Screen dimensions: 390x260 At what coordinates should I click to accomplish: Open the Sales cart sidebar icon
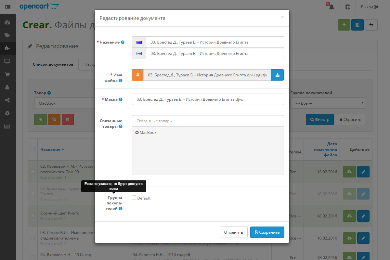(7, 74)
